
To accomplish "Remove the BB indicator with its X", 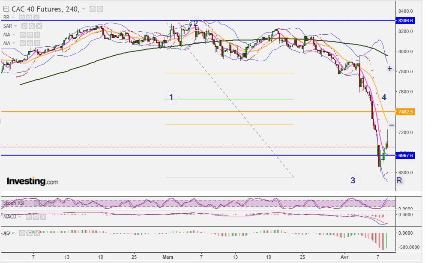I will pyautogui.click(x=36, y=17).
